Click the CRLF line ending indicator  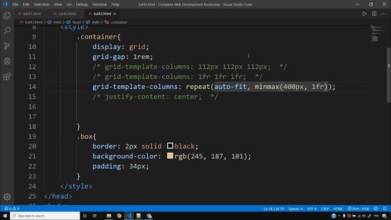(325, 208)
